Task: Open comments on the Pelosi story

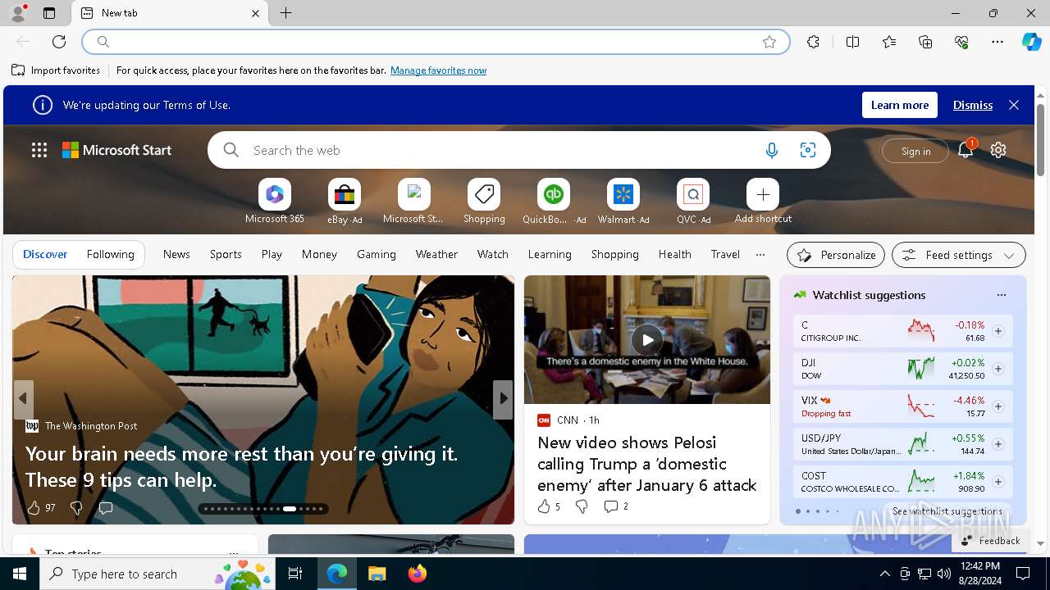Action: click(616, 506)
